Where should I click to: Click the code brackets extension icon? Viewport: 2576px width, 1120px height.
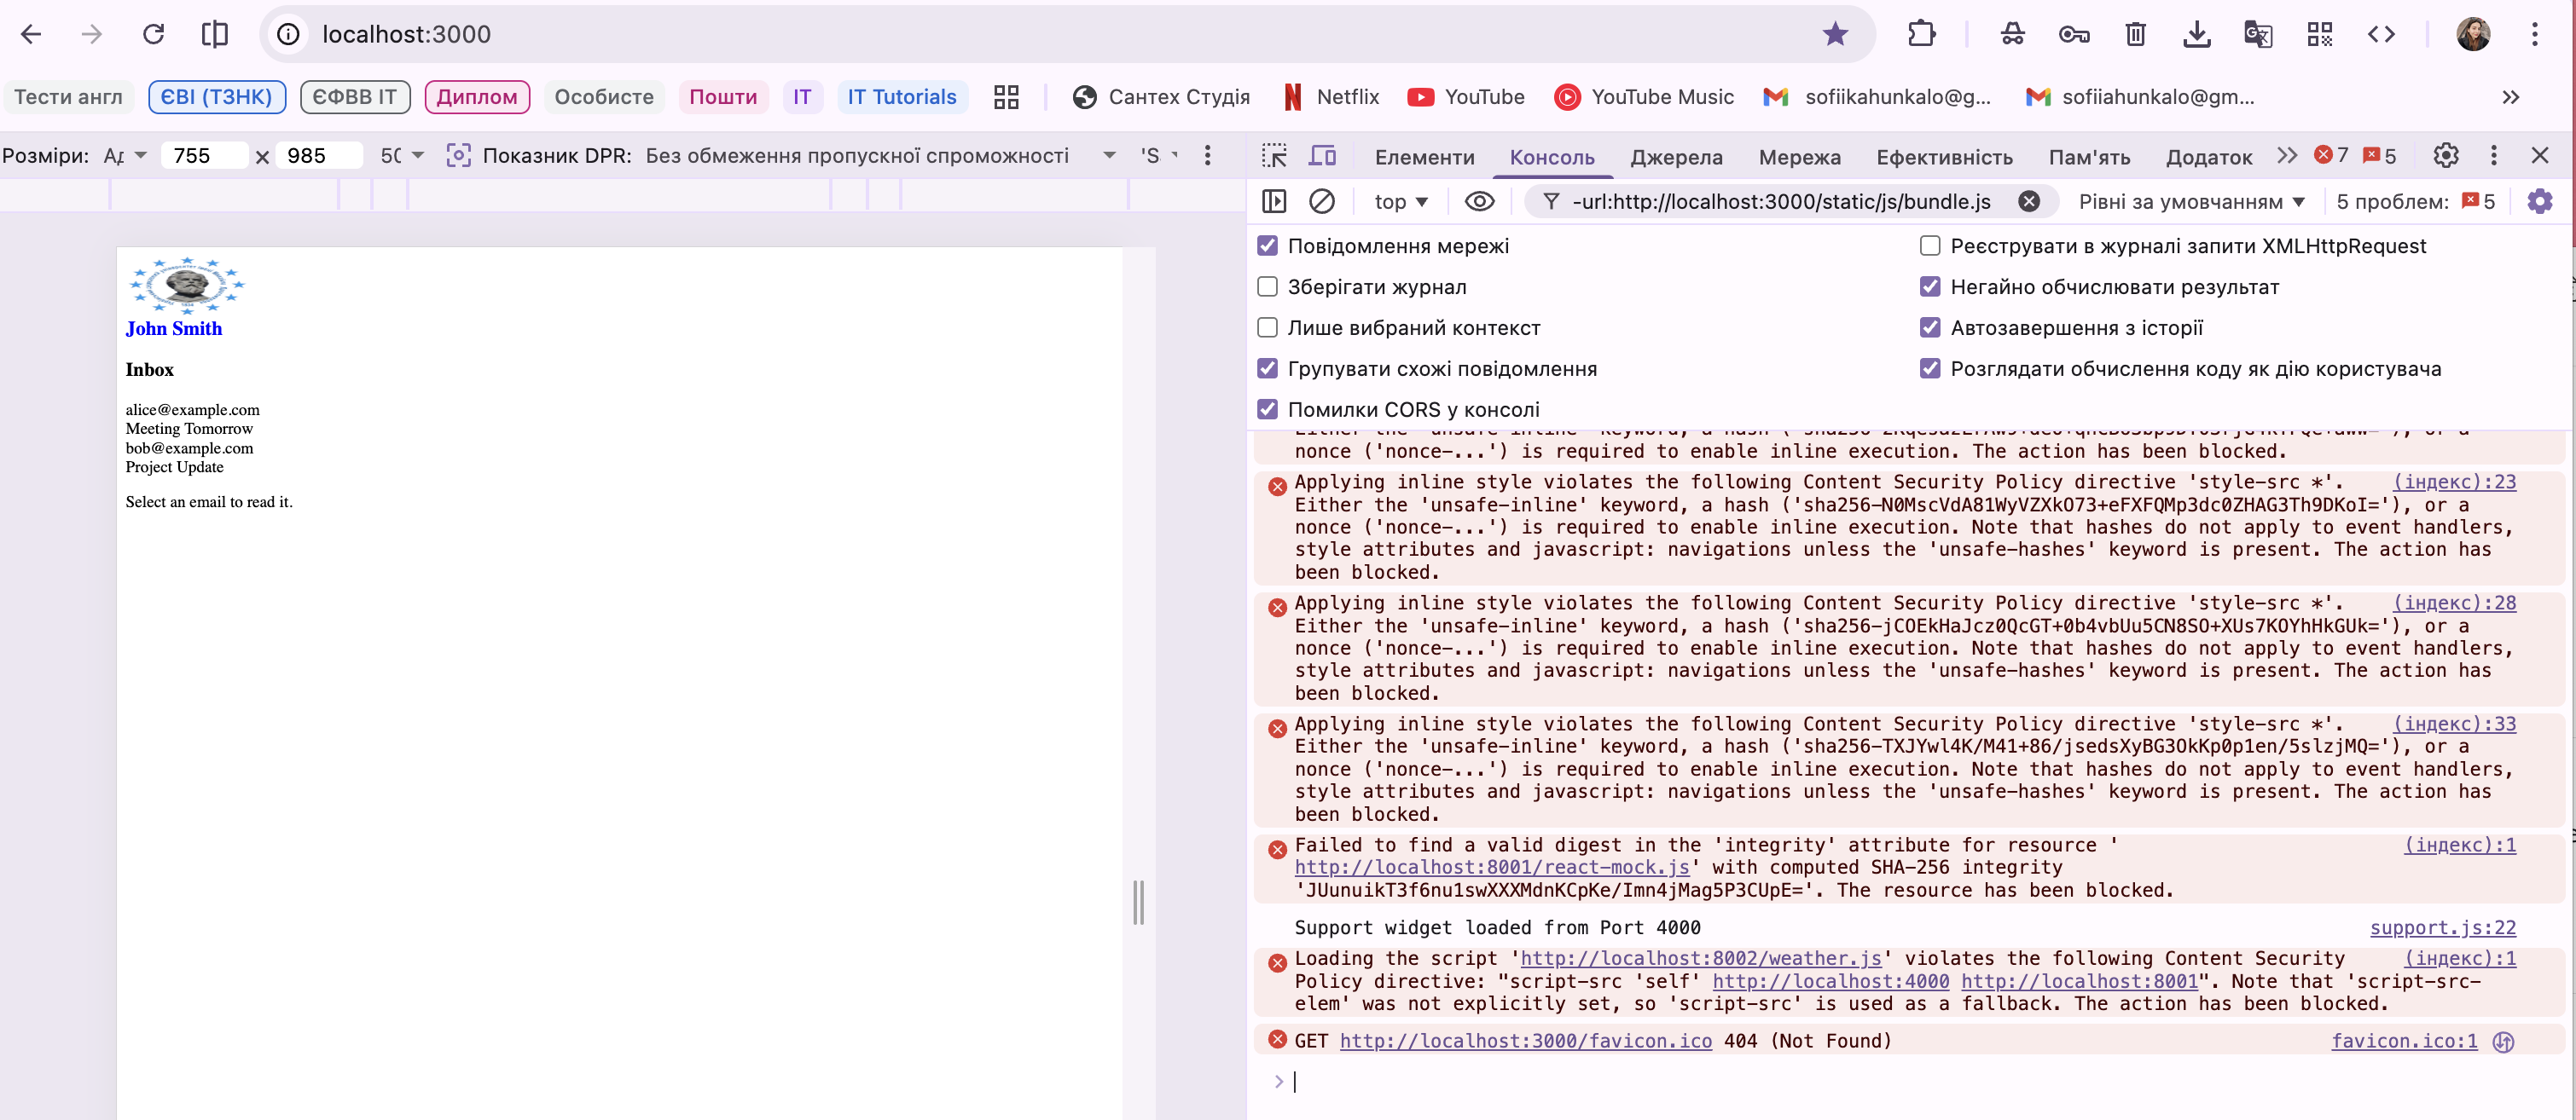point(2381,34)
